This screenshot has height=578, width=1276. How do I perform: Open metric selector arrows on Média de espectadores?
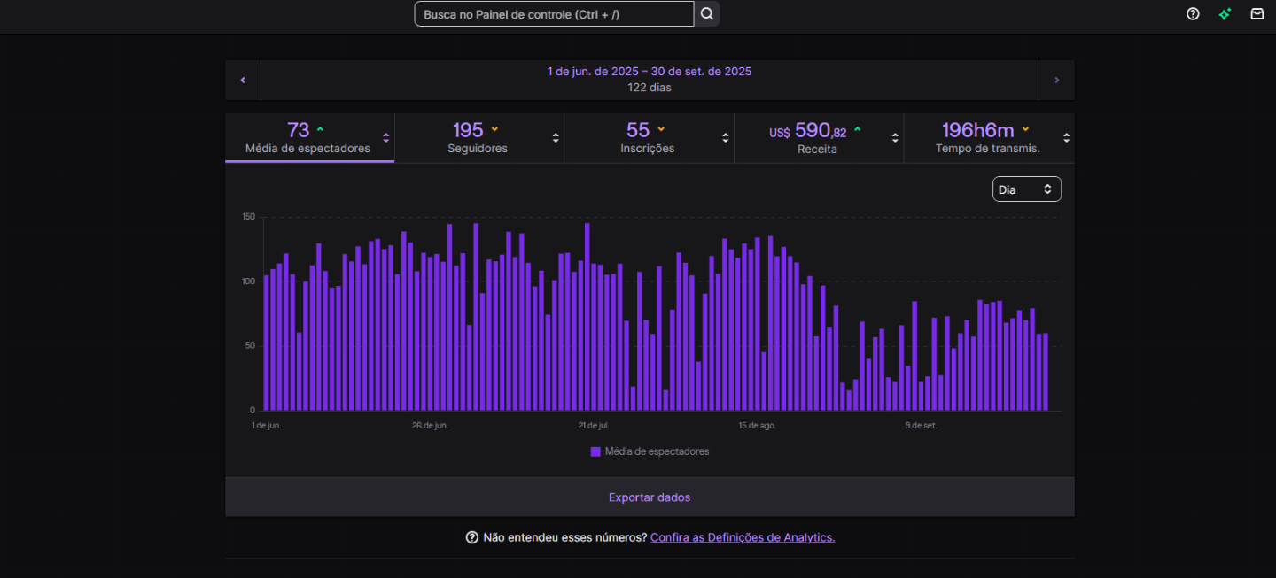pyautogui.click(x=386, y=137)
